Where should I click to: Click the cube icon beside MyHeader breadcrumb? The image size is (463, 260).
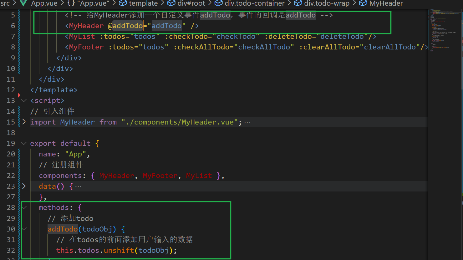coord(363,3)
